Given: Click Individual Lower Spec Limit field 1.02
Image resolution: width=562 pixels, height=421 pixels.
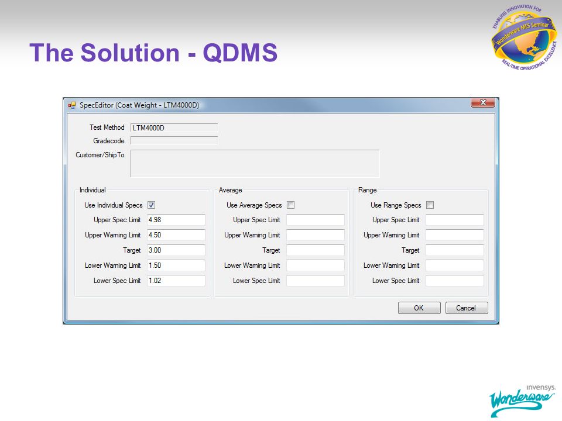Looking at the screenshot, I should (176, 281).
